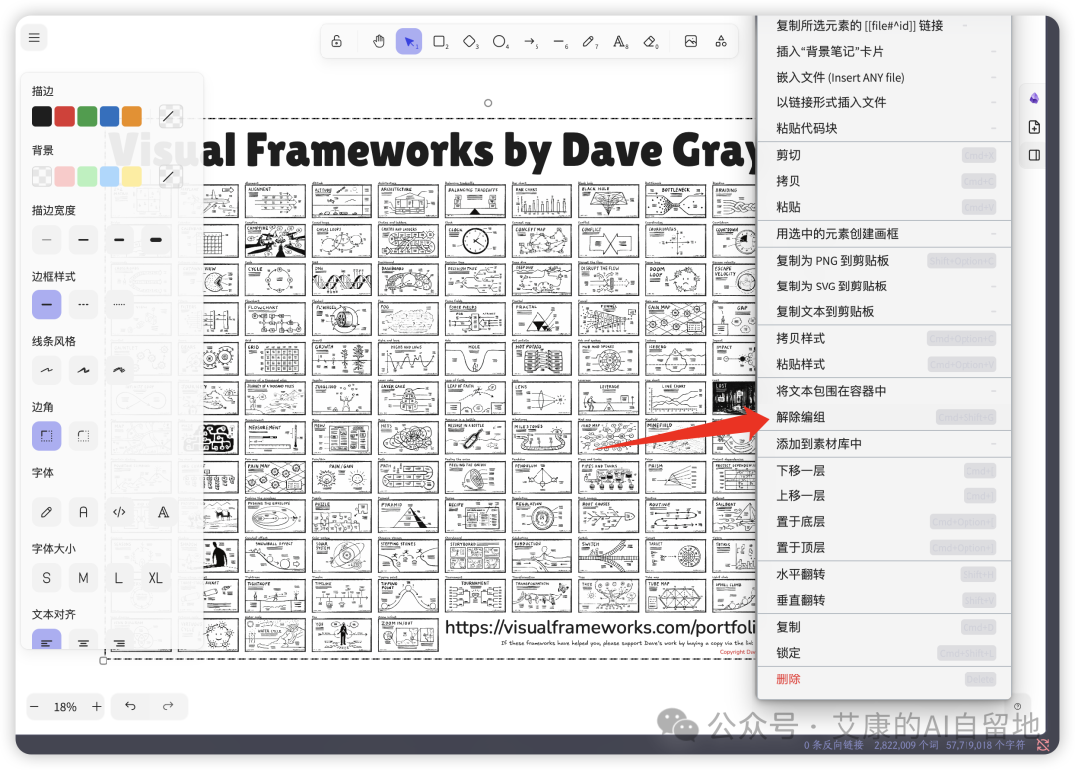The image size is (1075, 770).
Task: Pick the light pink background color
Action: tap(65, 176)
